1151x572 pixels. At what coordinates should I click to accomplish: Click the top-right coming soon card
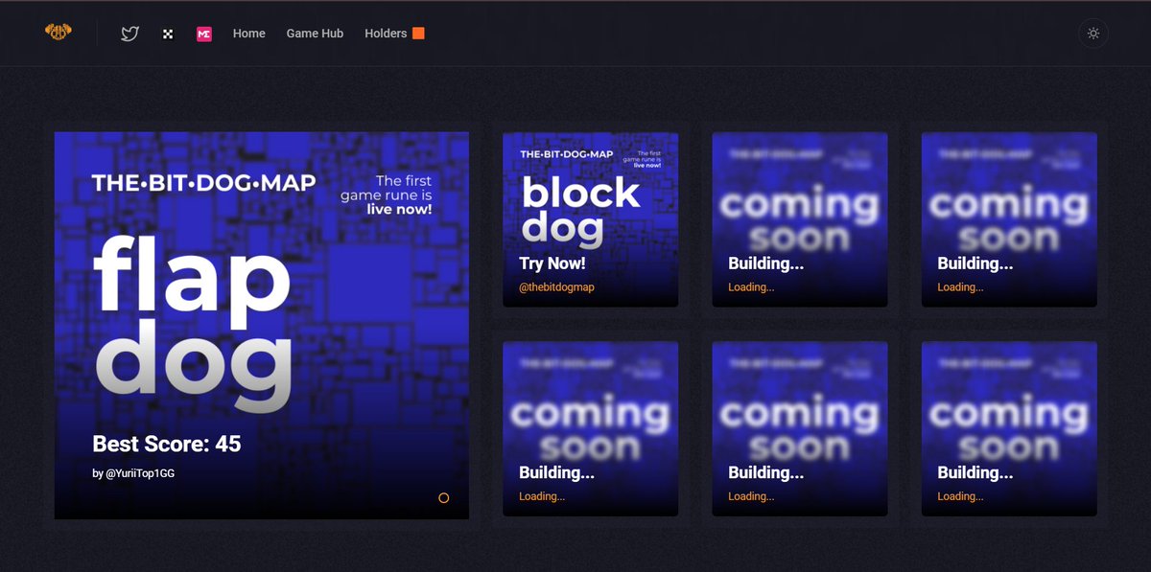[x=1008, y=219]
